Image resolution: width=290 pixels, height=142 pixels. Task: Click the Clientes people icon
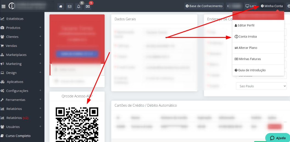pyautogui.click(x=2, y=37)
